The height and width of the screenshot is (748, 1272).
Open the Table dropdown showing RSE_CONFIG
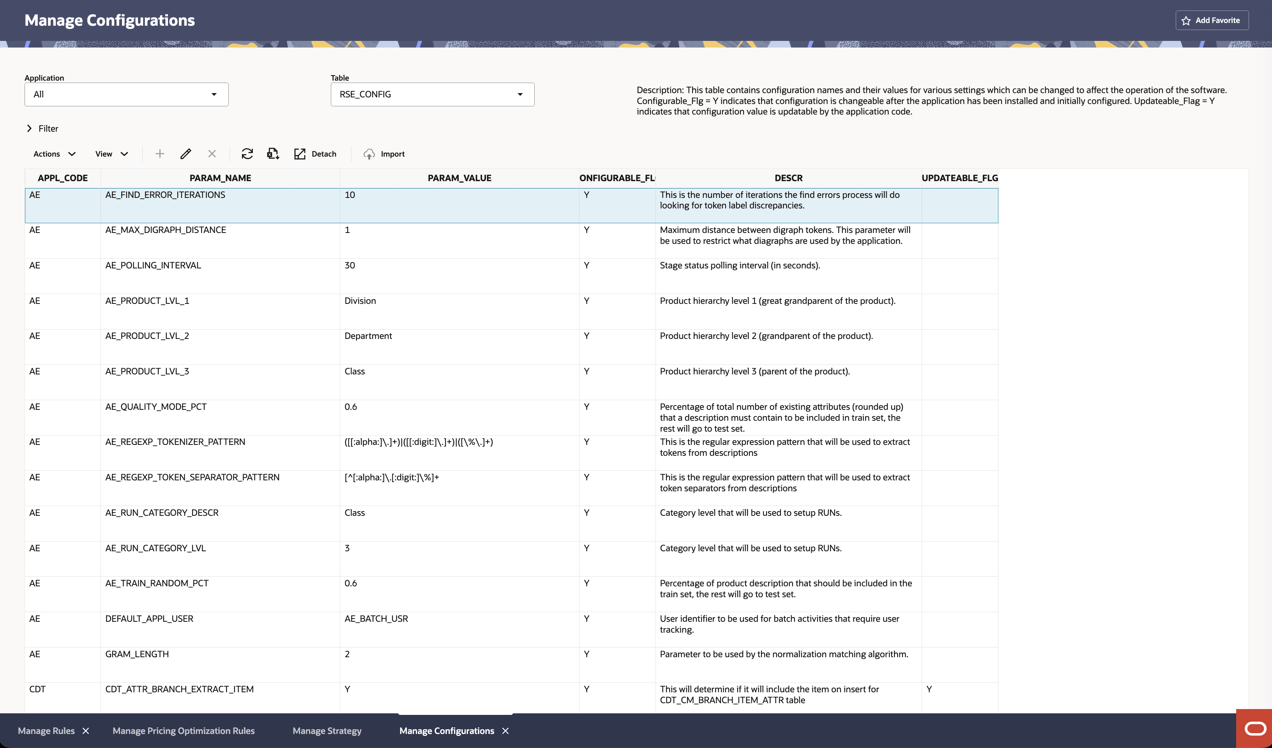[432, 94]
